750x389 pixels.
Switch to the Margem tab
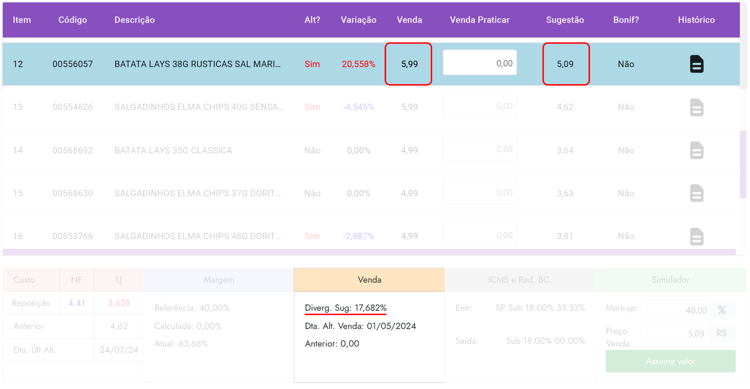pos(219,280)
